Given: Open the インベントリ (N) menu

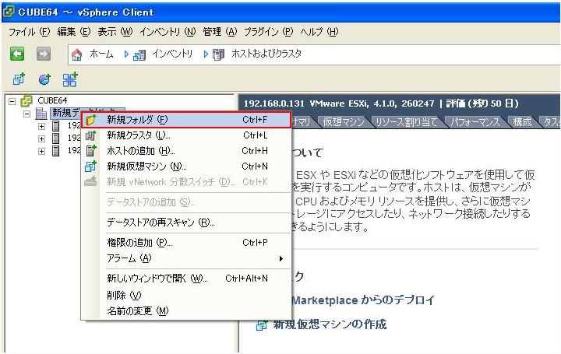Looking at the screenshot, I should [168, 32].
